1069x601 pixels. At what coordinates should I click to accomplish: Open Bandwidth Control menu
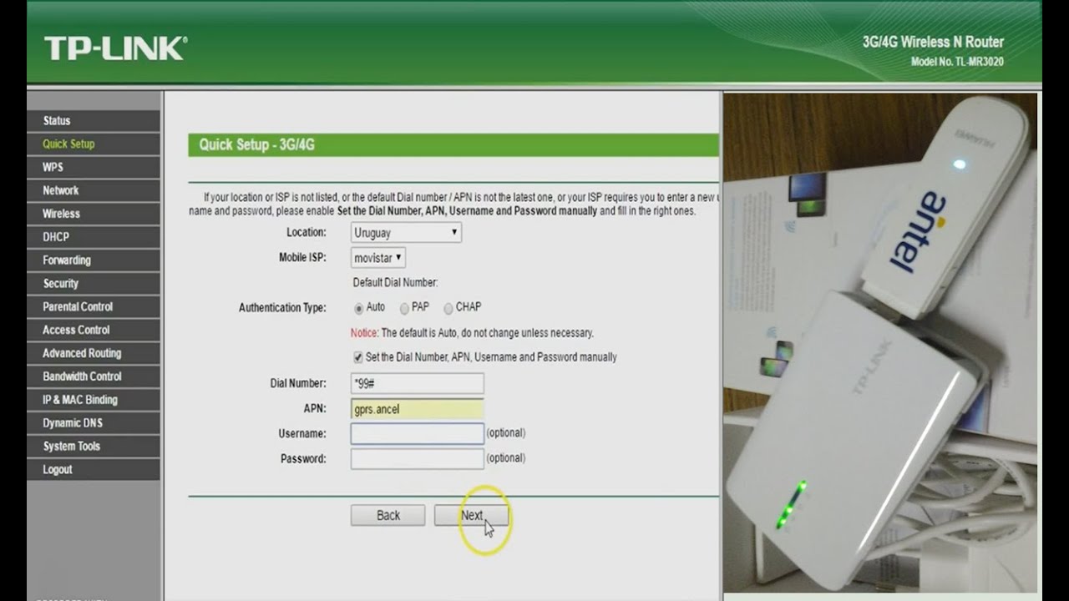pos(93,376)
